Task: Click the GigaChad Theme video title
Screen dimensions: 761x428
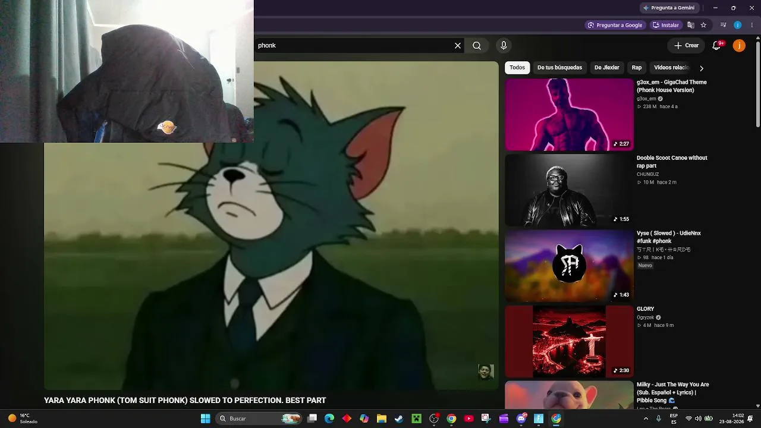Action: coord(672,86)
